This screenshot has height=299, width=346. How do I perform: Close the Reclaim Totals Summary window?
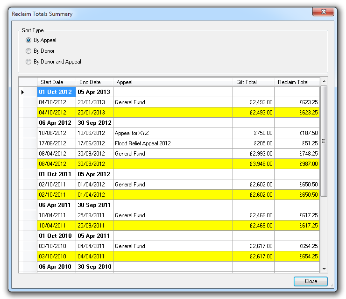click(323, 12)
